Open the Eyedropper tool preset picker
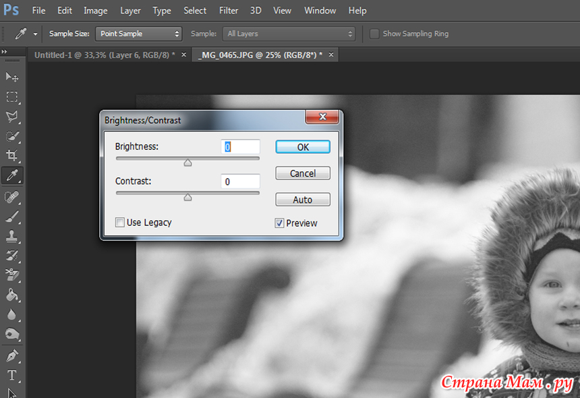The width and height of the screenshot is (580, 398). point(35,34)
